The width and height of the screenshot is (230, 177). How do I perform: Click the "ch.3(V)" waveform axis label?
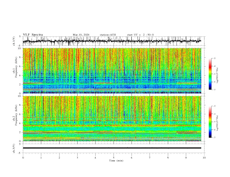[14, 148]
